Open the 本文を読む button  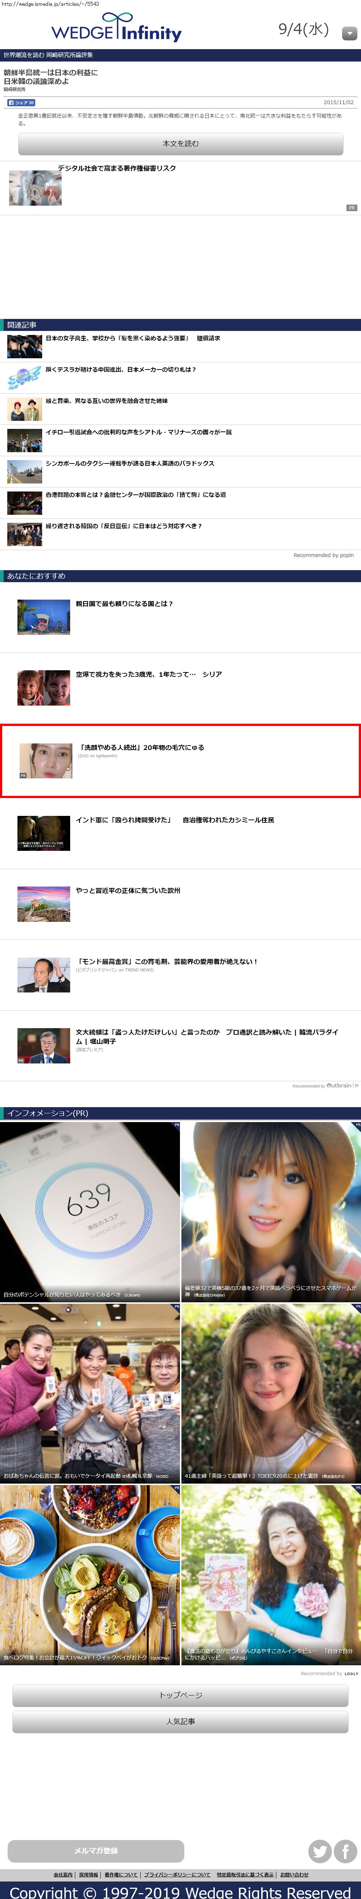pos(180,144)
